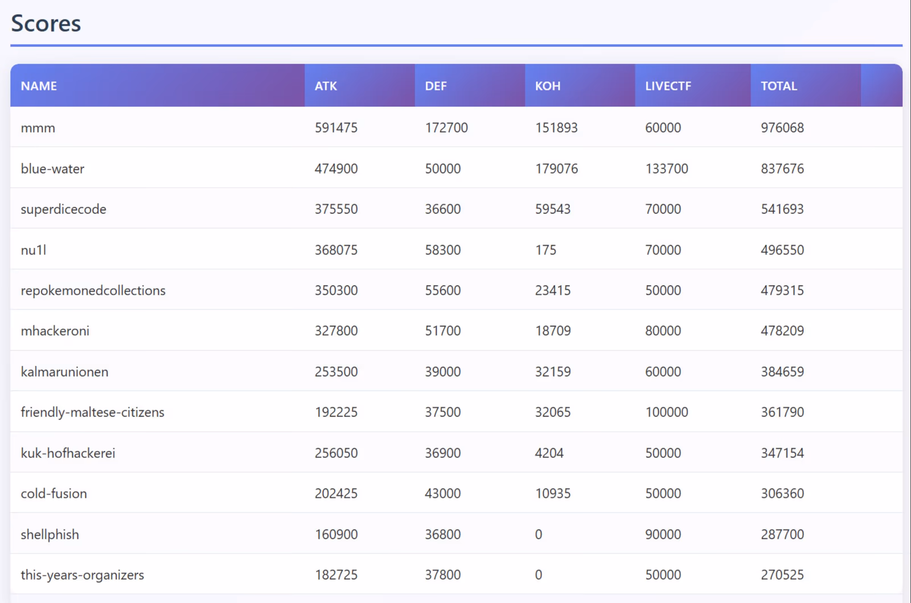Viewport: 911px width, 603px height.
Task: Click the LIVECTF column header
Action: [x=668, y=86]
